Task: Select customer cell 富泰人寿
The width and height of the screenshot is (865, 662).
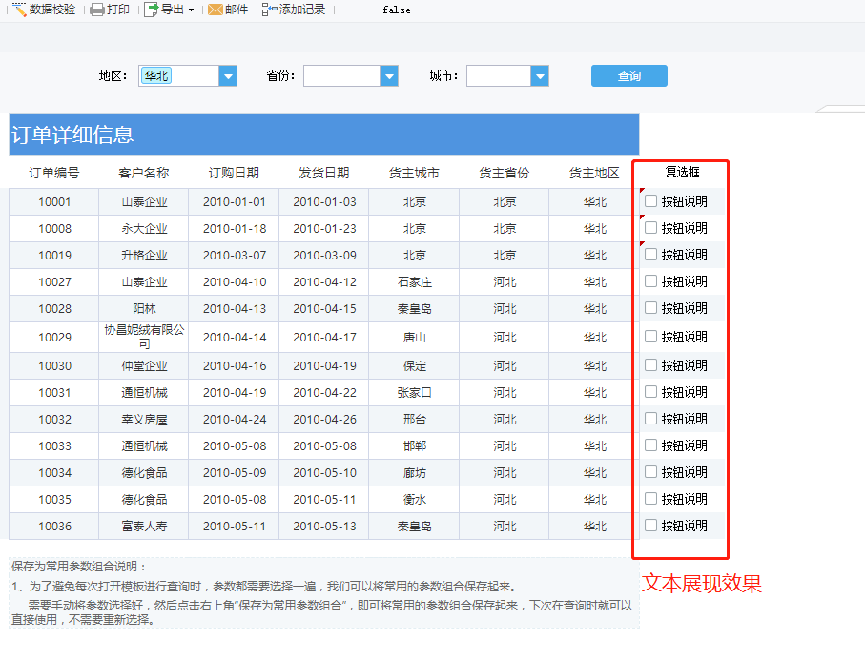Action: tap(144, 527)
